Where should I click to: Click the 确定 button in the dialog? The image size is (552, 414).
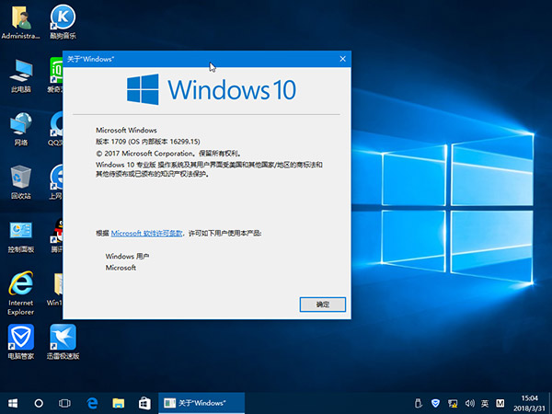pos(322,304)
